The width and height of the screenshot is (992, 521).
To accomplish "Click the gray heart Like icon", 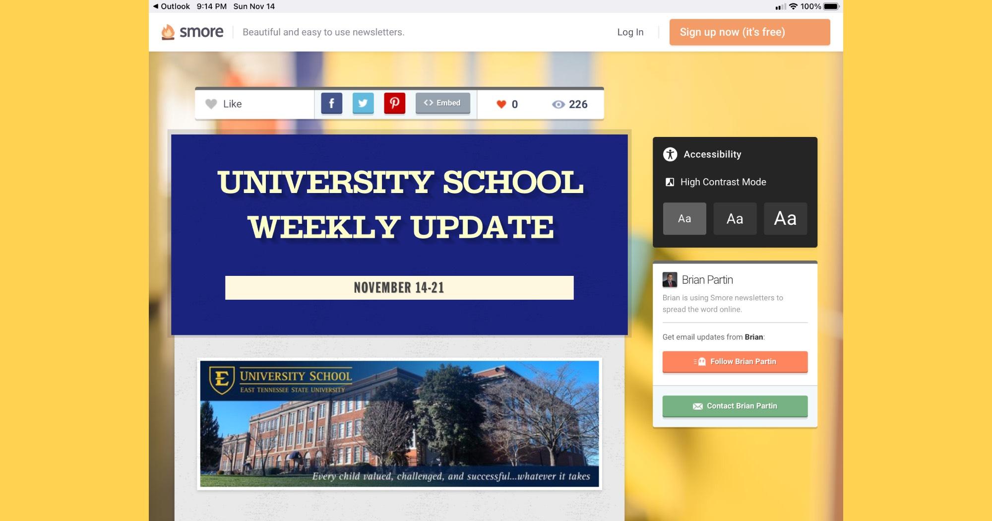I will click(211, 104).
